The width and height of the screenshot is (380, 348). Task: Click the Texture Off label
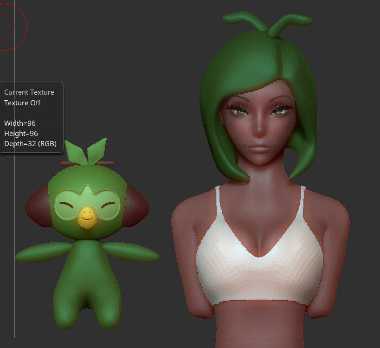tap(22, 103)
